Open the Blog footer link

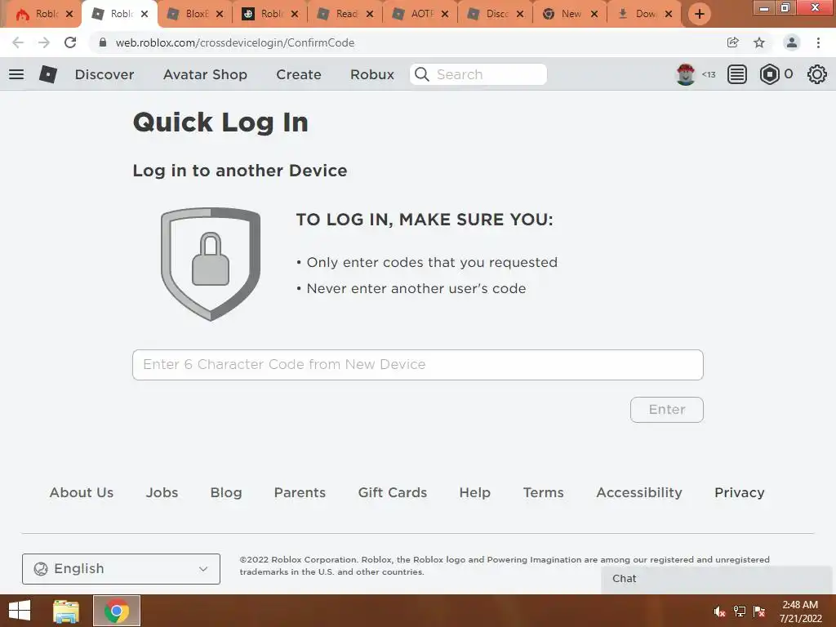[226, 492]
